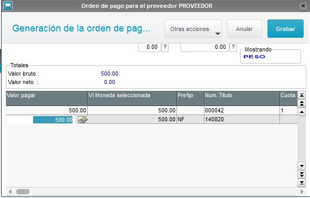The width and height of the screenshot is (310, 198).
Task: Click the left arrow of horizontal scrollbar
Action: pos(10,192)
